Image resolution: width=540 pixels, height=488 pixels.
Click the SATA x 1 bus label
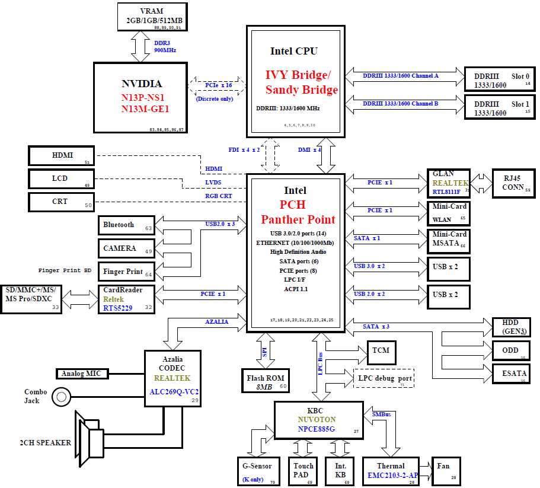367,238
